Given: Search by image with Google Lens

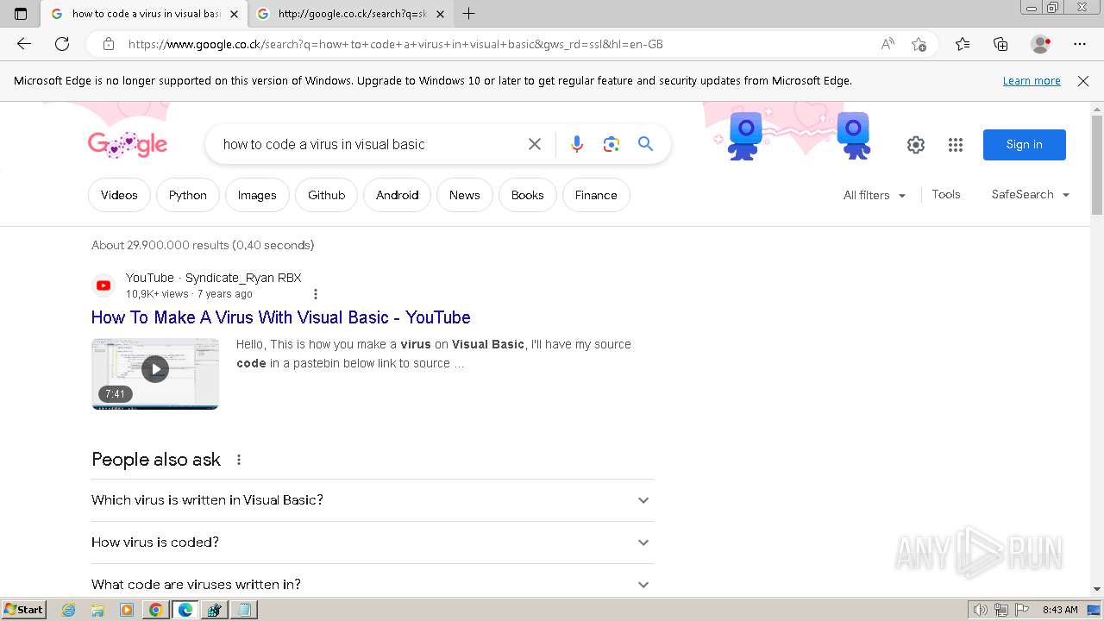Looking at the screenshot, I should pyautogui.click(x=612, y=144).
